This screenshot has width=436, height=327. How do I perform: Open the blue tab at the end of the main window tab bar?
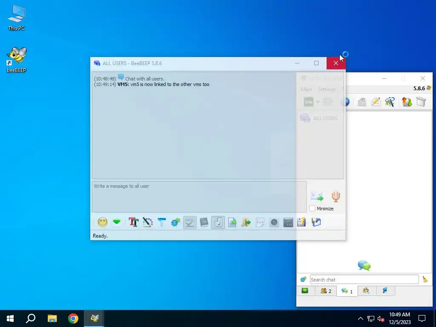click(385, 291)
